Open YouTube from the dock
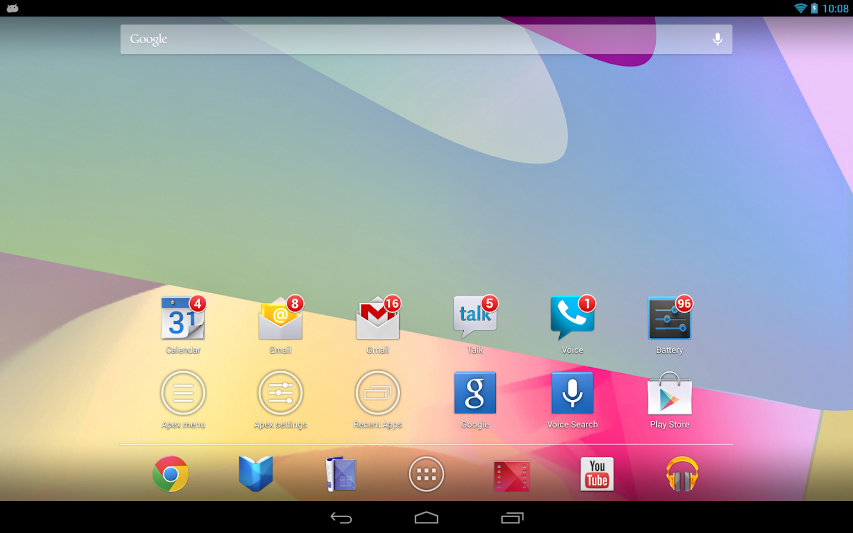853x533 pixels. tap(597, 474)
